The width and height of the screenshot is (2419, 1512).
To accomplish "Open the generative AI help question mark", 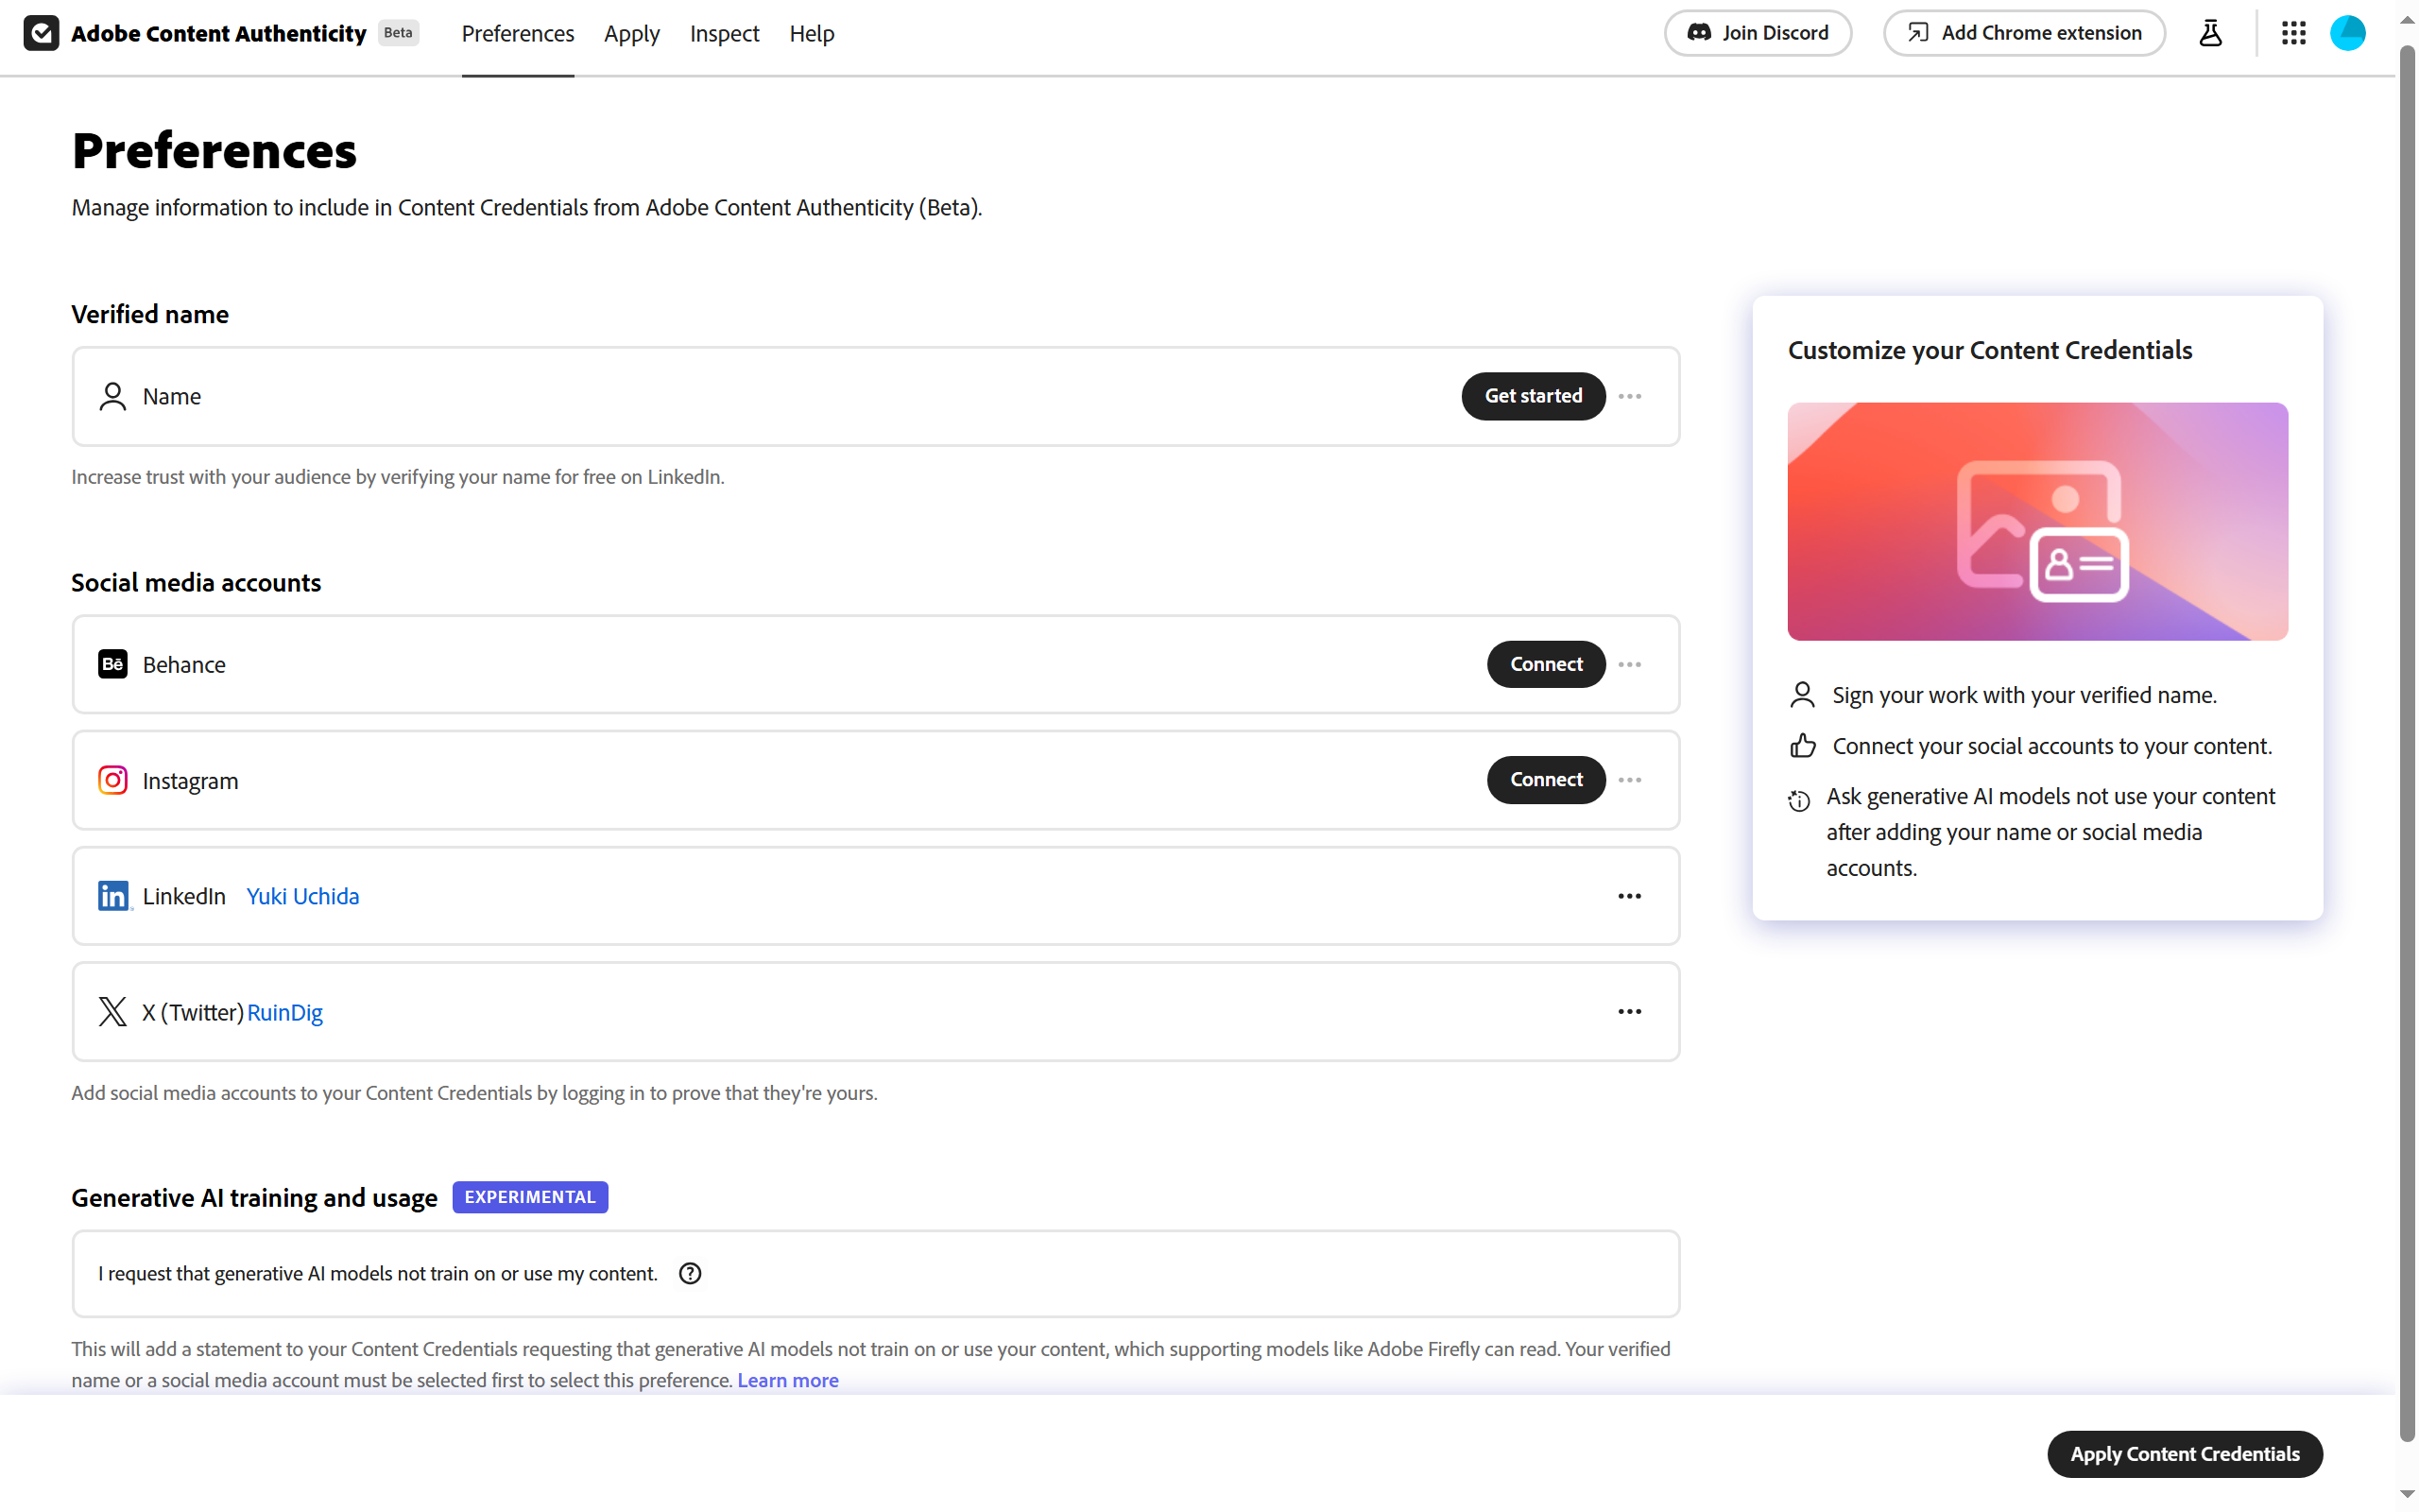I will [690, 1273].
